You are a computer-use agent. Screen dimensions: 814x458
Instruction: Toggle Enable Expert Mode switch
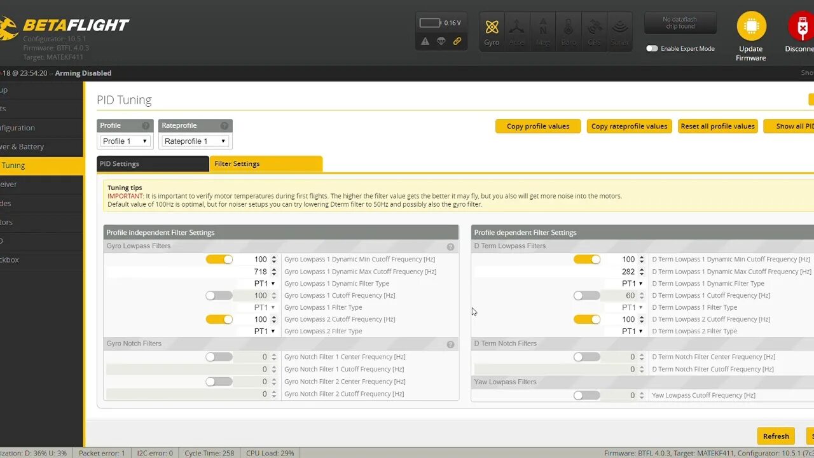pyautogui.click(x=652, y=48)
